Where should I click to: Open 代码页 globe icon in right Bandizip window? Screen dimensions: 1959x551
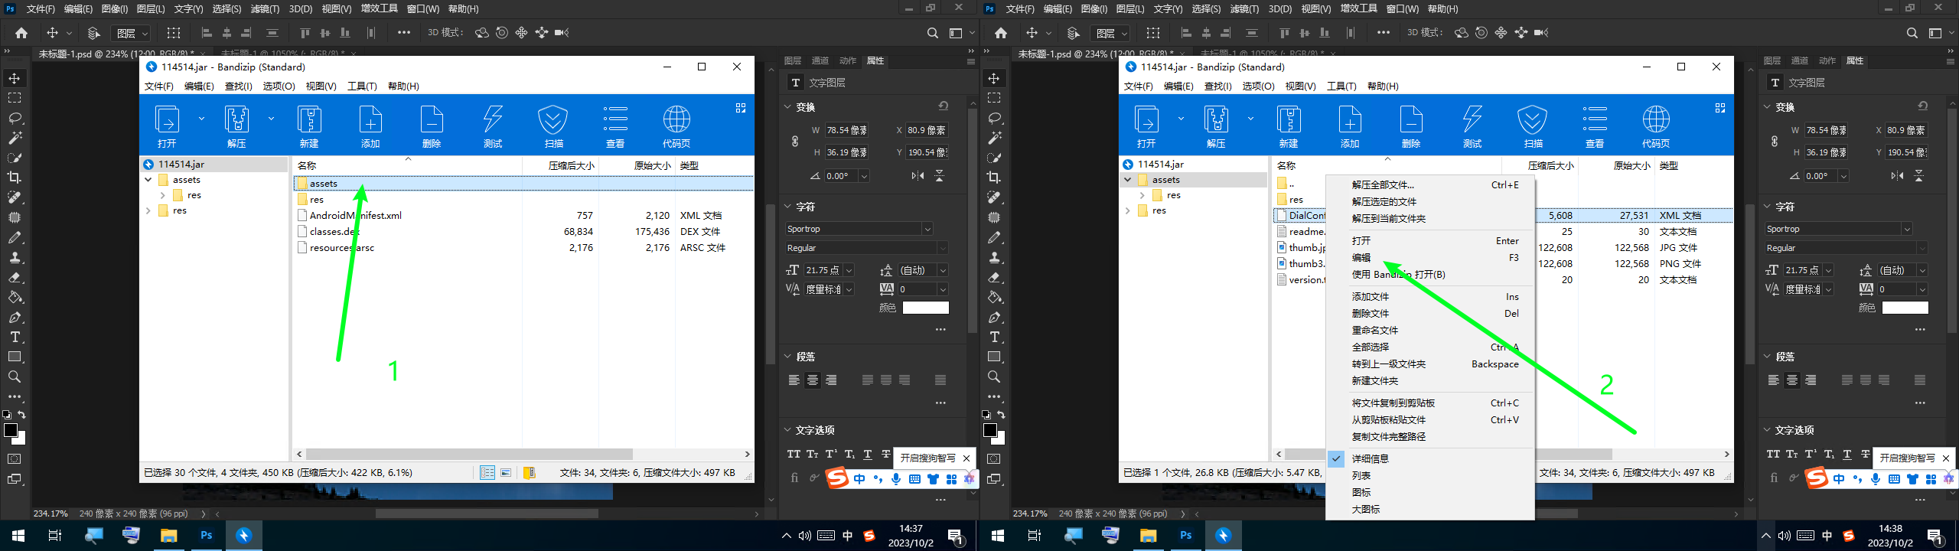click(x=1656, y=125)
